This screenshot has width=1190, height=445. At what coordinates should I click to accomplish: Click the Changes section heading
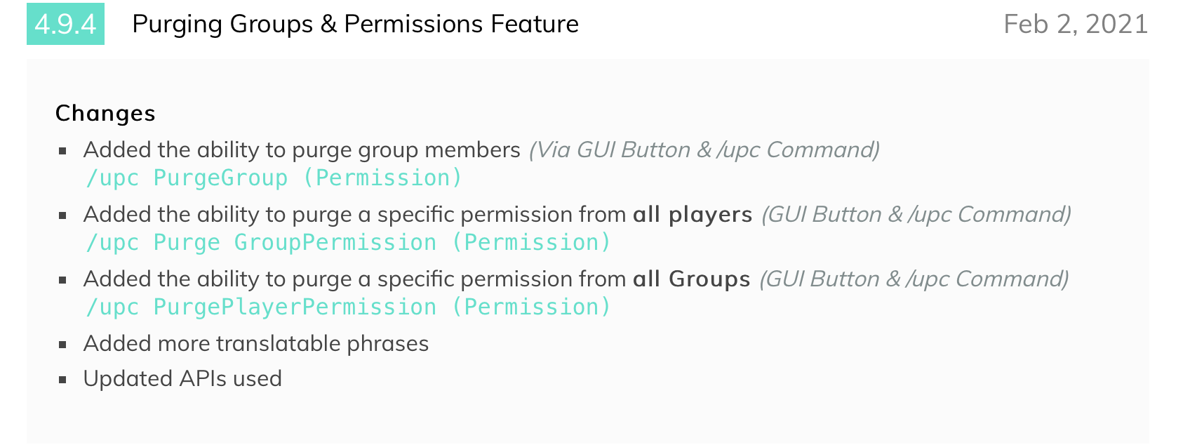(105, 113)
